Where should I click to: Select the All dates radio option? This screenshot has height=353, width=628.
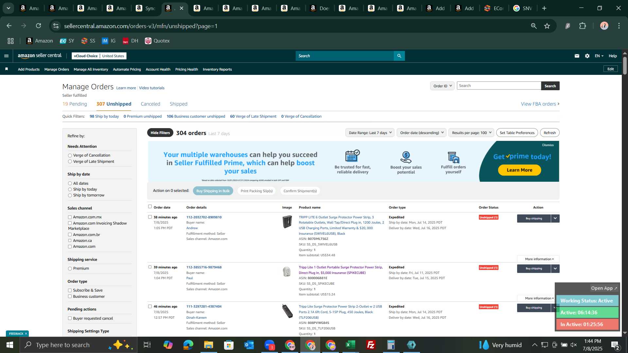[70, 183]
